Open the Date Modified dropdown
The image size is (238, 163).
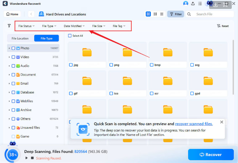tap(74, 26)
